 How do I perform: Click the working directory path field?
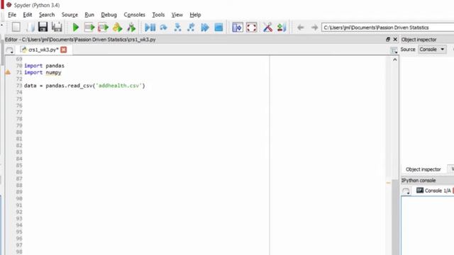tap(388, 28)
